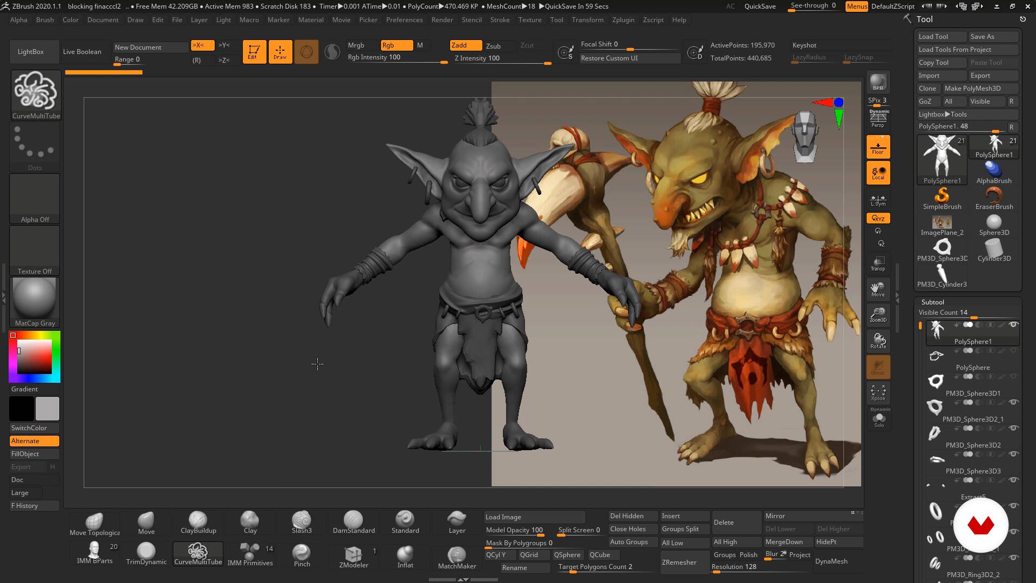Click the camera view head gizmo

click(x=805, y=137)
